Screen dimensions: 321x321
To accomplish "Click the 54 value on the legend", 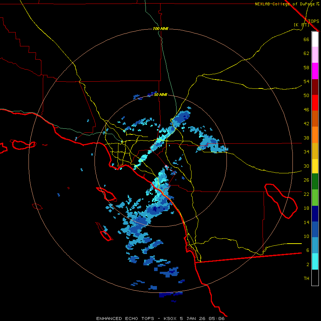I will 306,81.
